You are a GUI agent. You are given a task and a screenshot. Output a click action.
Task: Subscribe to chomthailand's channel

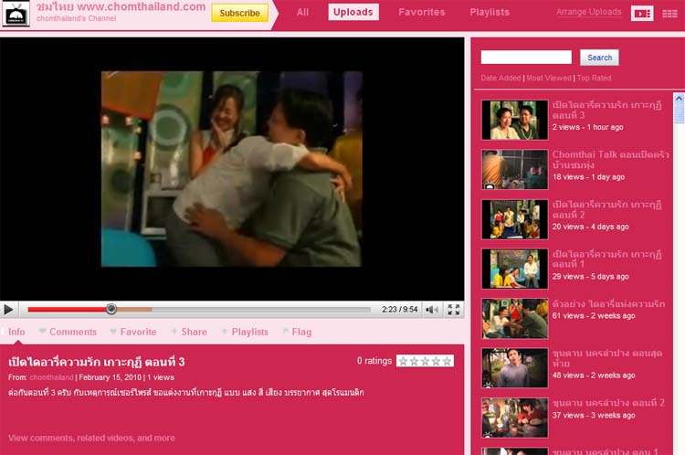[240, 13]
